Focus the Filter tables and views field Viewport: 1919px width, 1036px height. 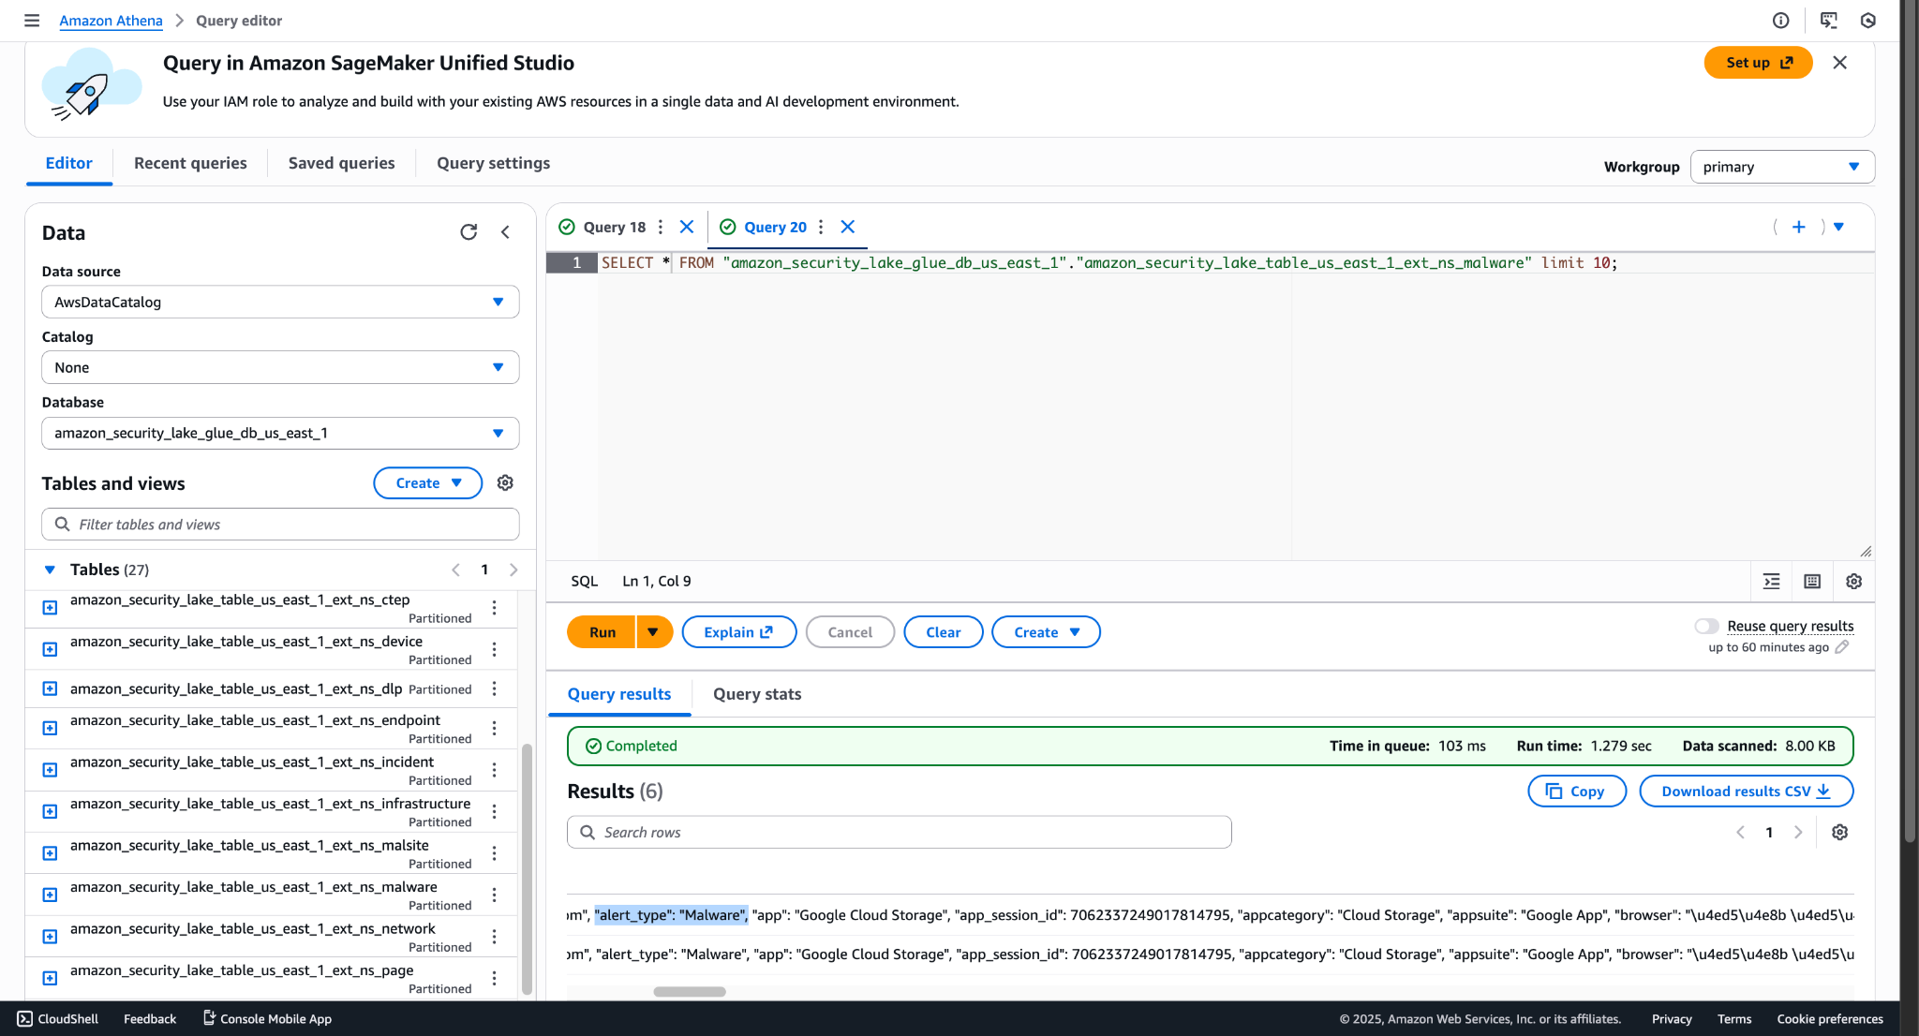(280, 525)
